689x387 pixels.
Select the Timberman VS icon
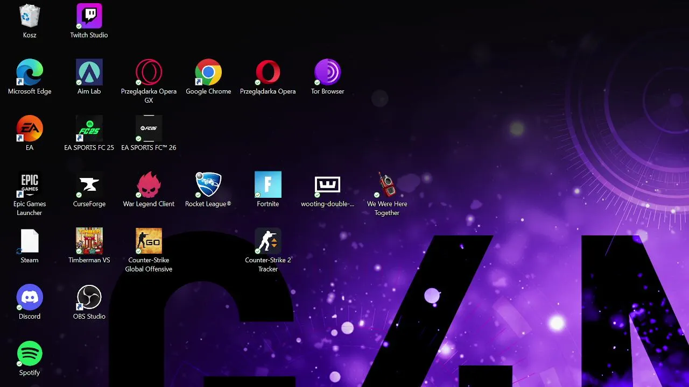tap(89, 241)
